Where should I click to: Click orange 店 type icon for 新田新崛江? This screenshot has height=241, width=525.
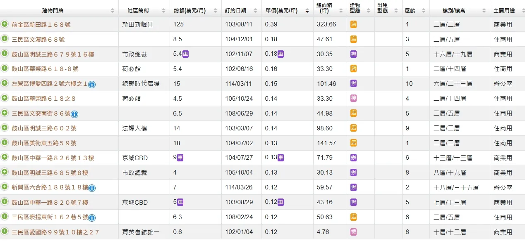(x=353, y=24)
